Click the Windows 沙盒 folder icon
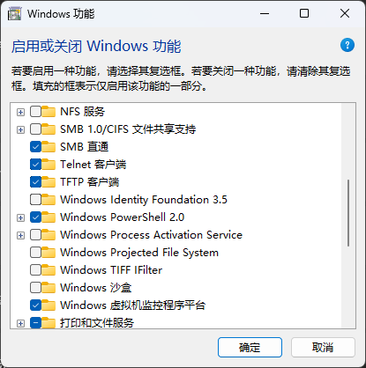Screen dimensions: 366x368 [x=49, y=288]
